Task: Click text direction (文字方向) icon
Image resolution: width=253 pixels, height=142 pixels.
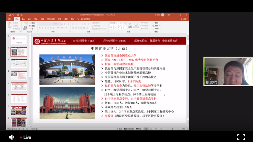Action: pos(93,23)
